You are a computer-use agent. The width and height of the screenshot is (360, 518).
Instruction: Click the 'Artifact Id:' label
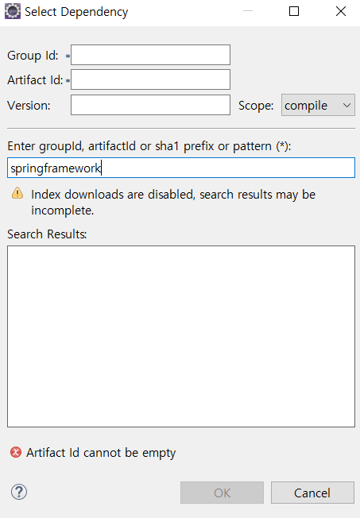35,80
